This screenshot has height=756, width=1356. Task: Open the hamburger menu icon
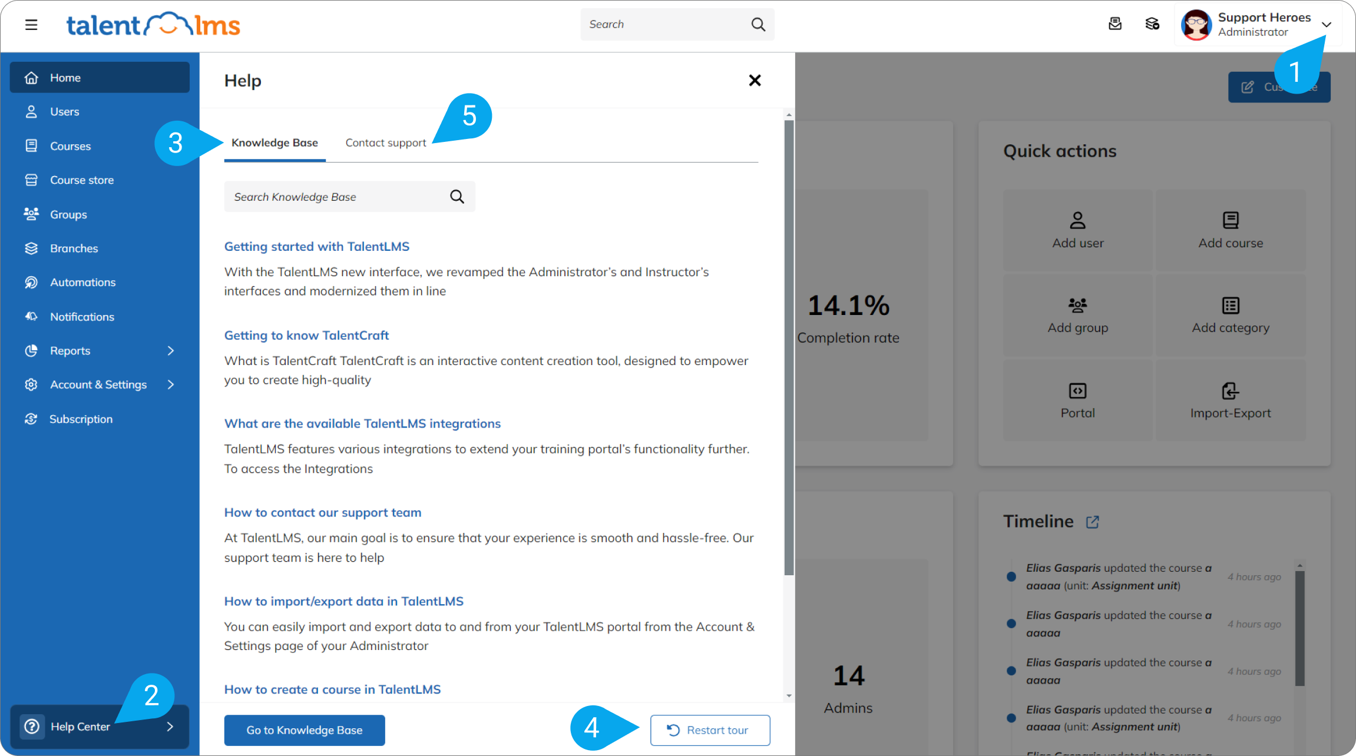[x=31, y=25]
